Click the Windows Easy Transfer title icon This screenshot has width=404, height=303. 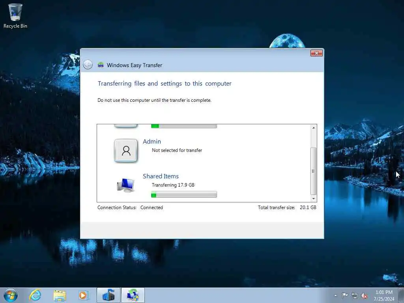[101, 65]
